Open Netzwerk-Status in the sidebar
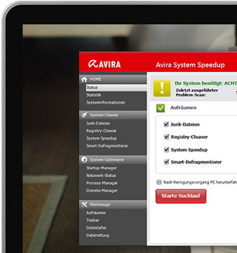This screenshot has height=253, width=237. [x=101, y=175]
